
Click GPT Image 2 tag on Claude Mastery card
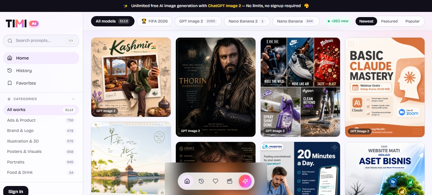point(360,131)
